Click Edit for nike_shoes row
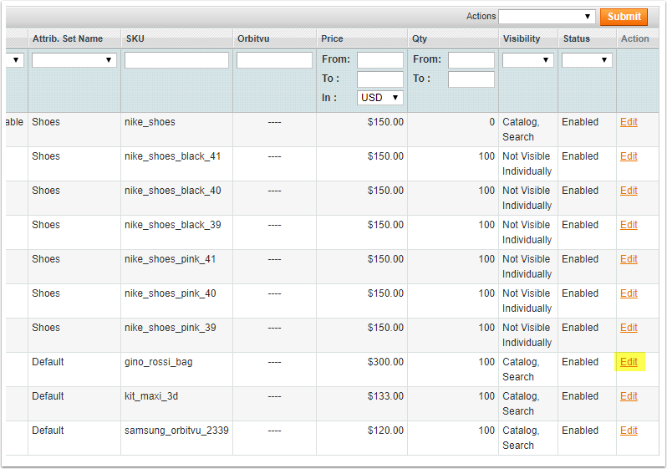 629,122
